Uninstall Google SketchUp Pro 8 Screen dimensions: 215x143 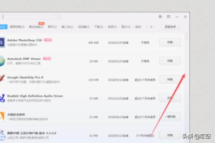tap(170, 79)
